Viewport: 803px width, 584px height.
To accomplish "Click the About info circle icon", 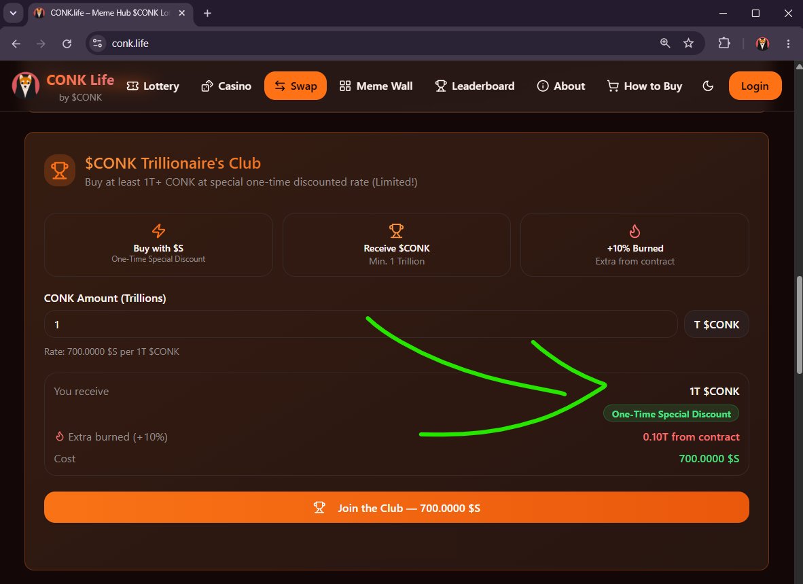I will (542, 86).
